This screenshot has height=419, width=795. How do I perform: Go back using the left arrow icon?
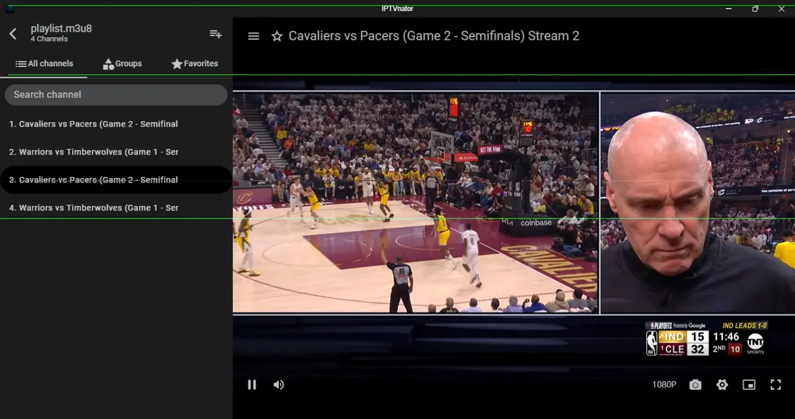13,34
